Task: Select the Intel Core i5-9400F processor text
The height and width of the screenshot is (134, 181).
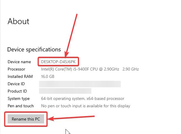Action: 80,69
